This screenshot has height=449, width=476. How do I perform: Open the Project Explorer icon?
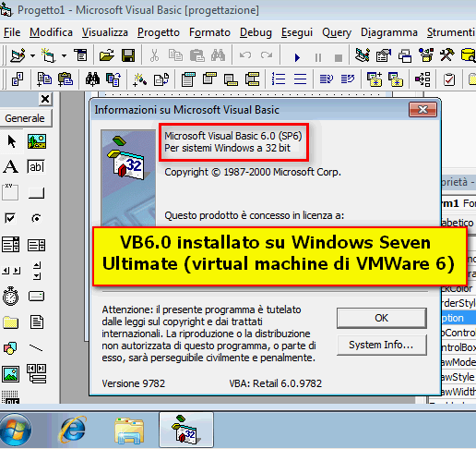[363, 55]
